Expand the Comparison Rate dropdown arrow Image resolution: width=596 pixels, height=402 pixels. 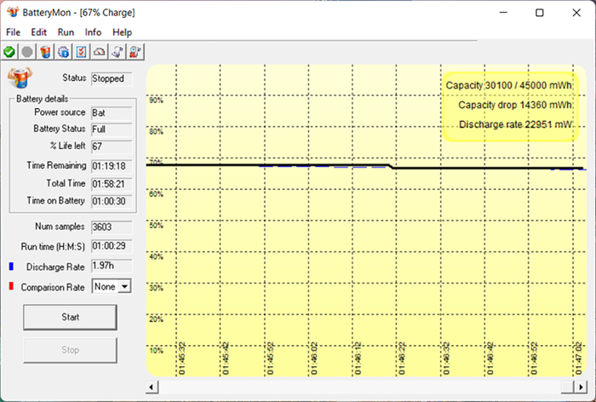coord(124,286)
